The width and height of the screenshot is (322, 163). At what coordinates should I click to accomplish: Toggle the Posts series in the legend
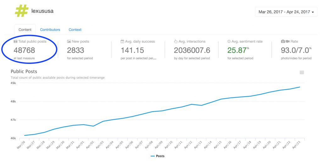point(158,156)
